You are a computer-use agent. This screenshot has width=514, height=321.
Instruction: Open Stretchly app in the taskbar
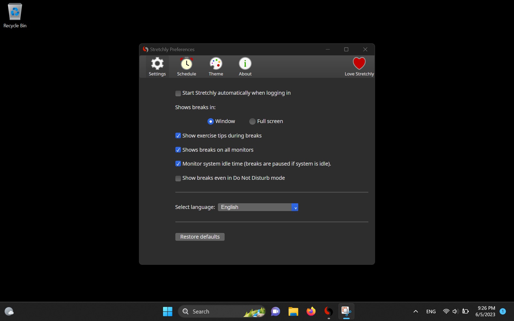pyautogui.click(x=328, y=311)
